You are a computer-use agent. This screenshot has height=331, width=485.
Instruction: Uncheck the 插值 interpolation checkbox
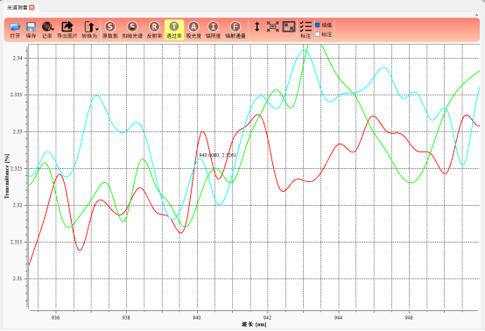point(318,25)
